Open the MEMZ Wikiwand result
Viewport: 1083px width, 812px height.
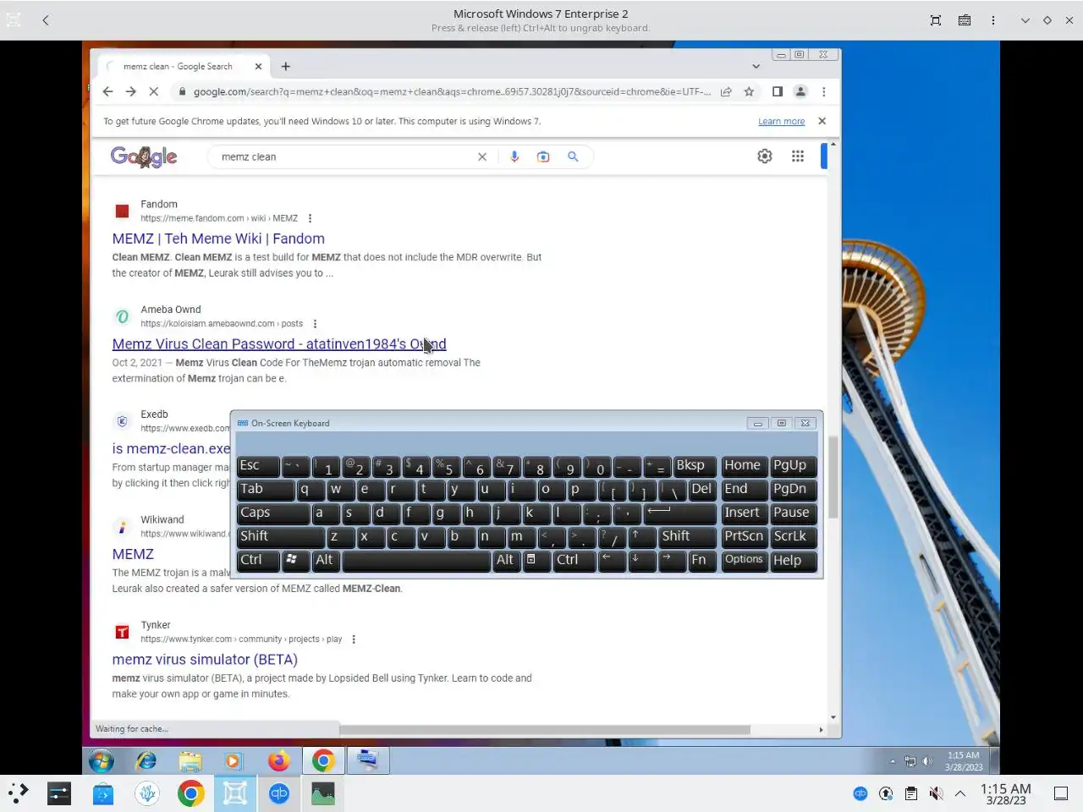pos(133,554)
